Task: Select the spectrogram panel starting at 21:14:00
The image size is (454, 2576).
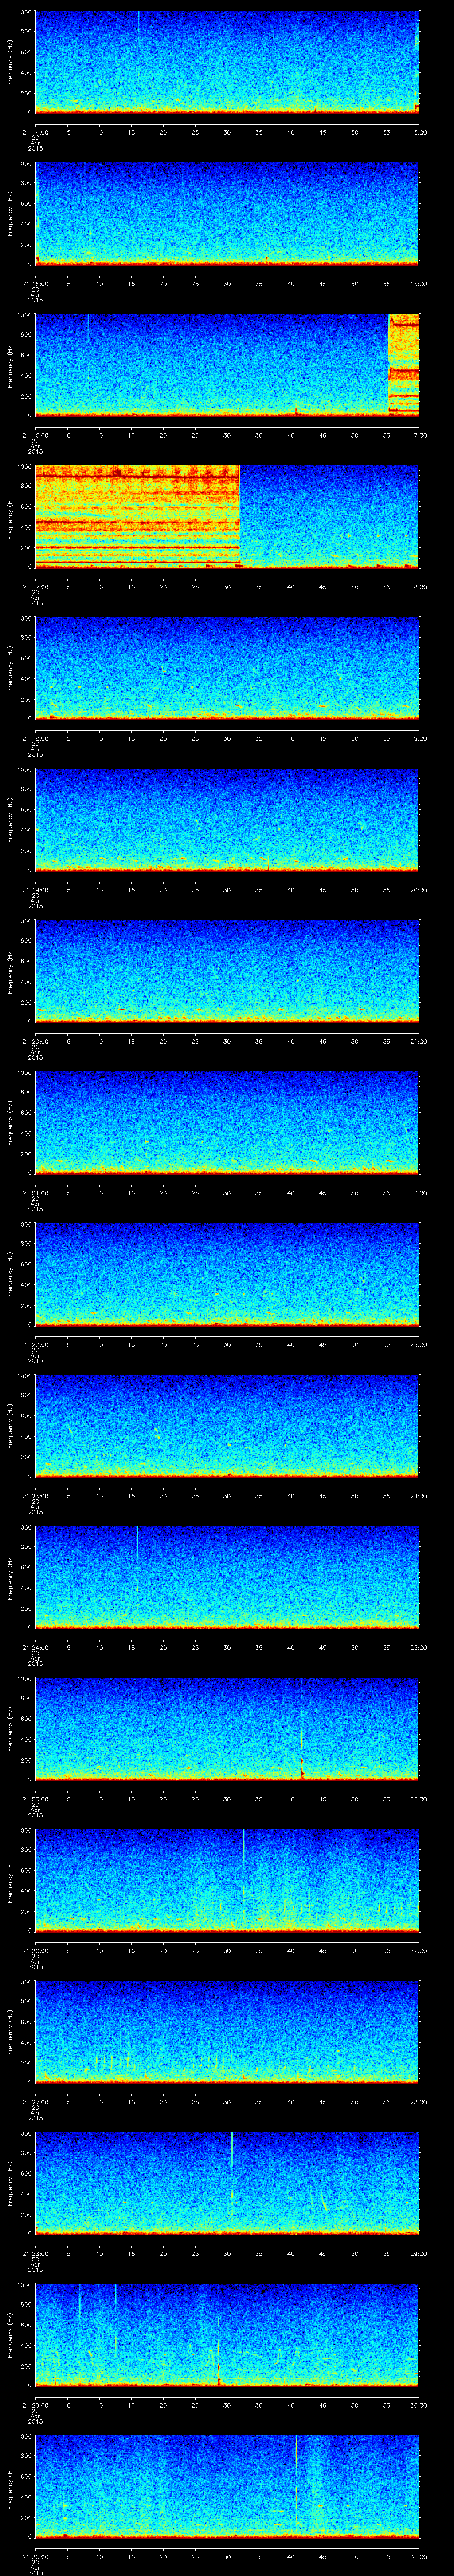Action: coord(227,62)
